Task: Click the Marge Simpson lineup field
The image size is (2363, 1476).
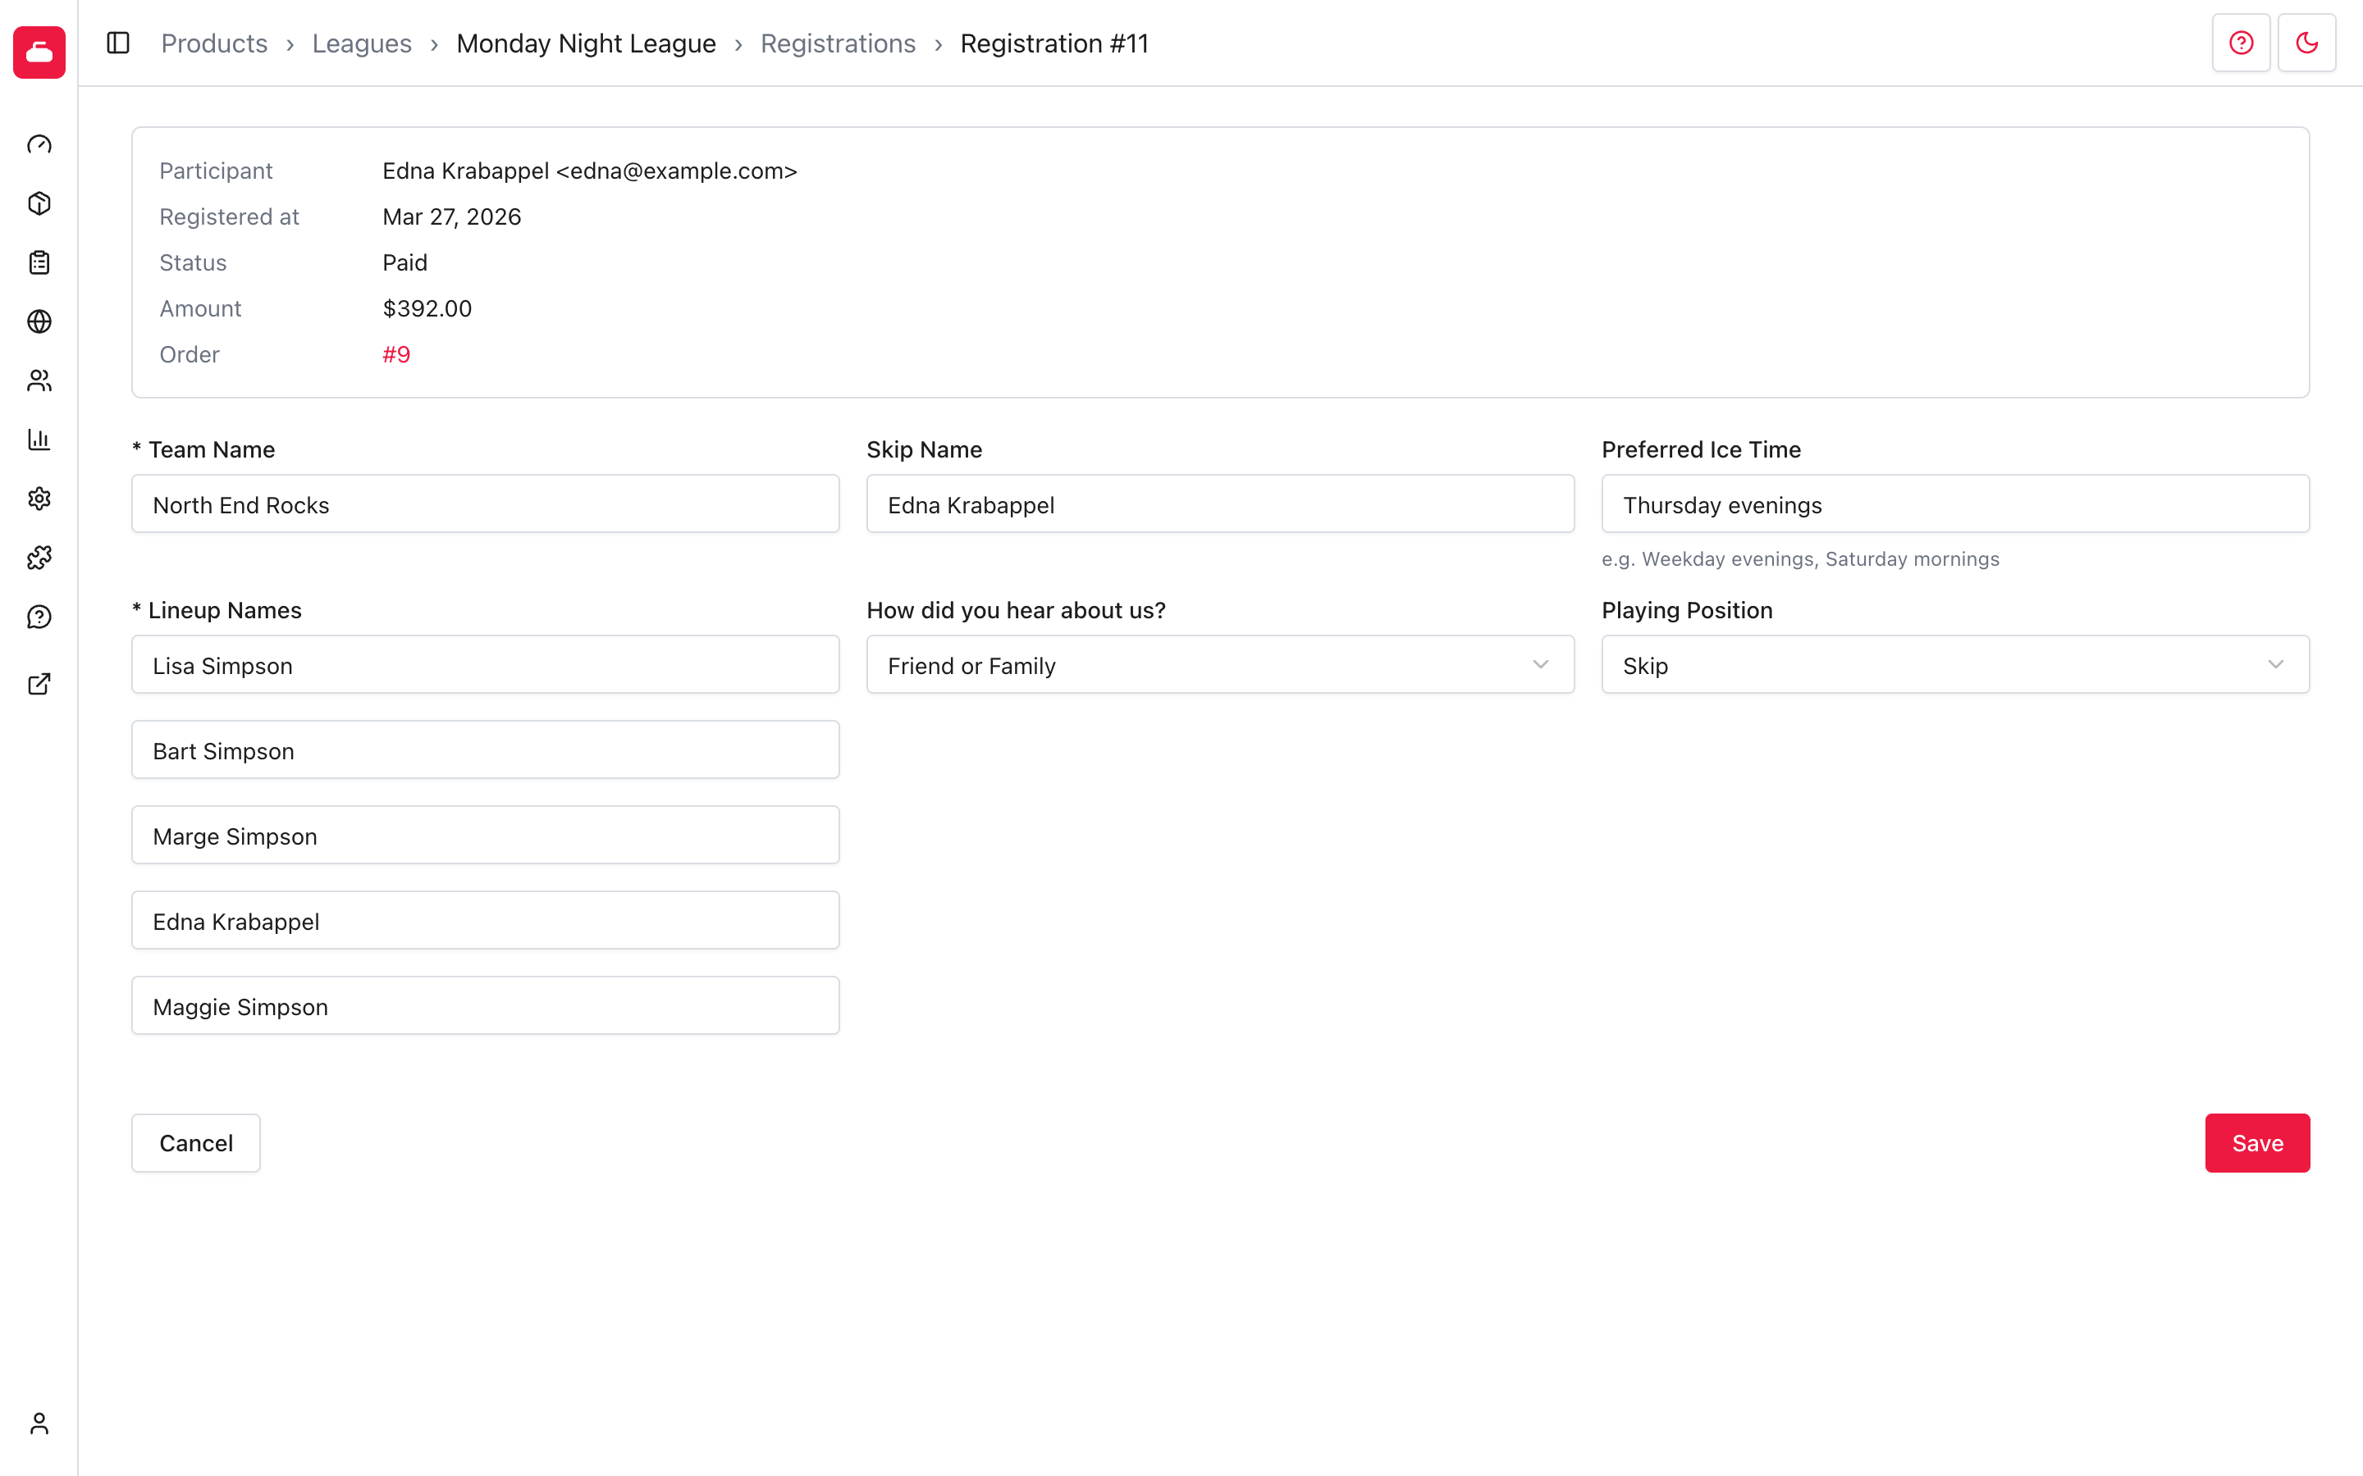Action: coord(485,835)
